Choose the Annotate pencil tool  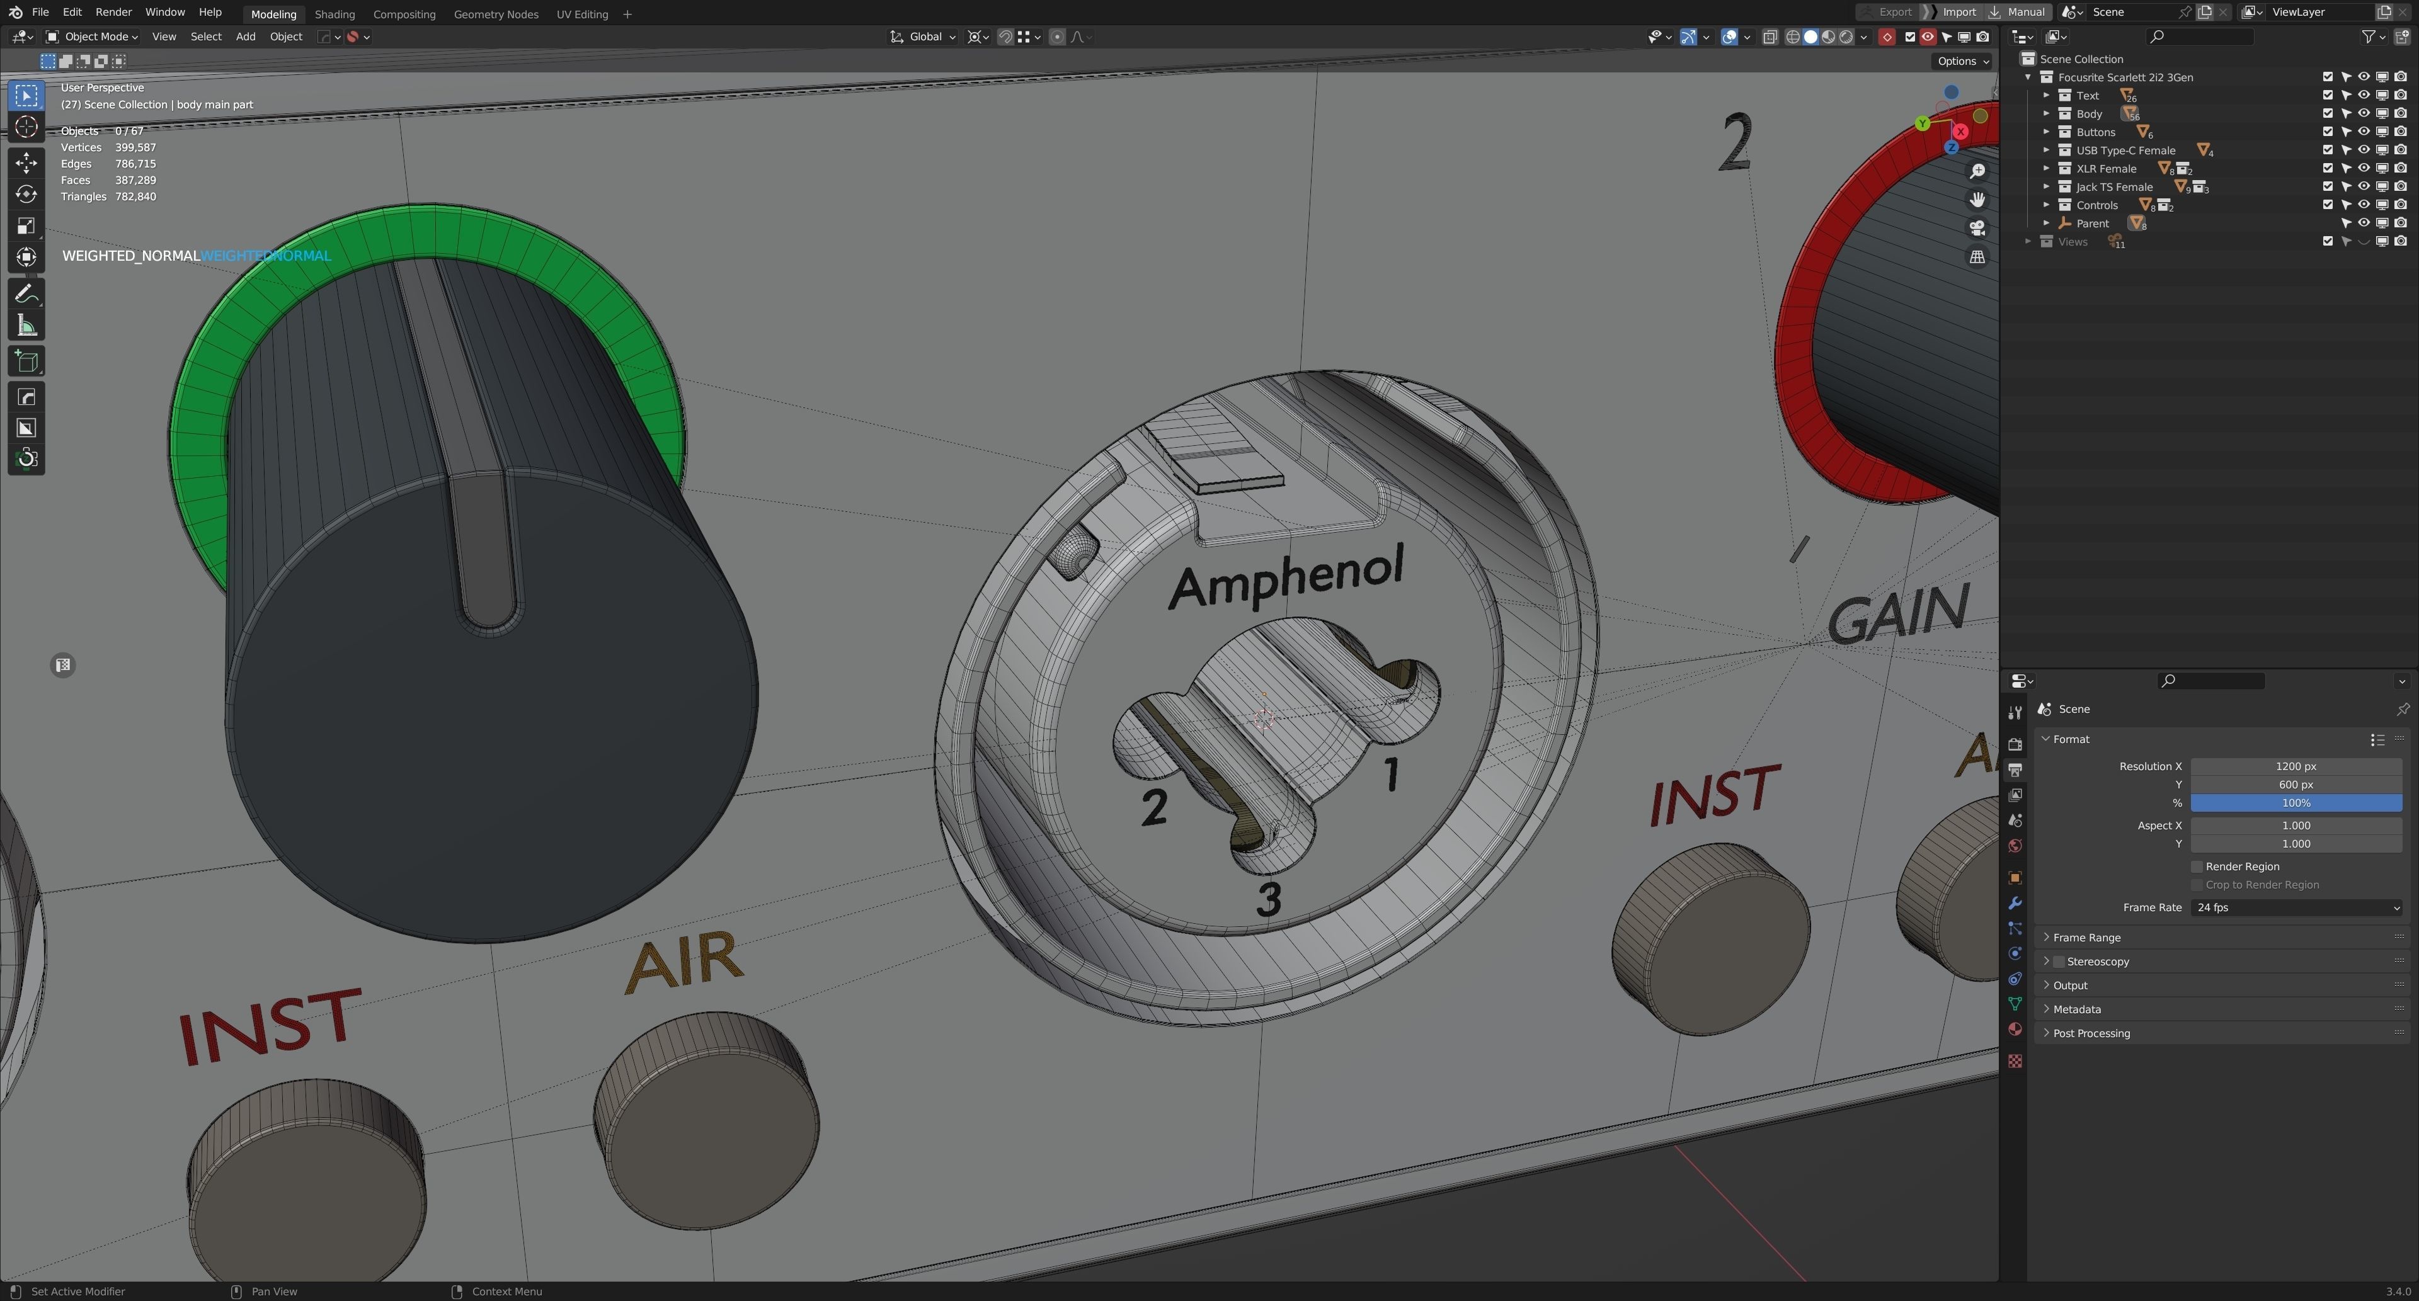tap(26, 295)
